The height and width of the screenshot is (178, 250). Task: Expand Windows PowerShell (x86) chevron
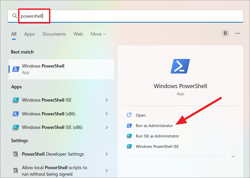click(x=107, y=114)
